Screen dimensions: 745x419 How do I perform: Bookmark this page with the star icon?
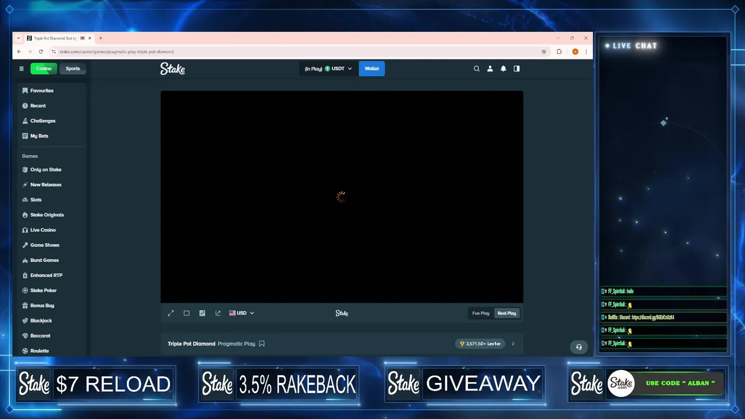point(544,52)
